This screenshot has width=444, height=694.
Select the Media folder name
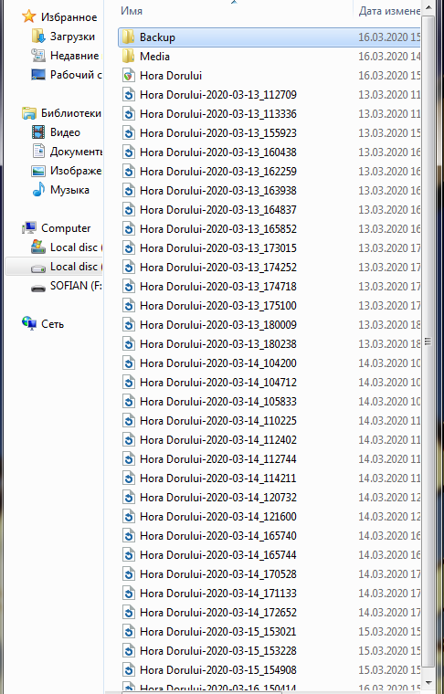click(154, 57)
